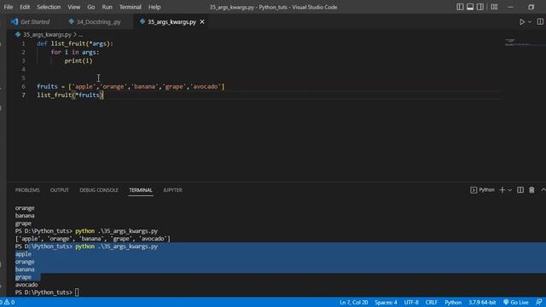The image size is (546, 307).
Task: Restore down the VS Code window
Action: 531,7
